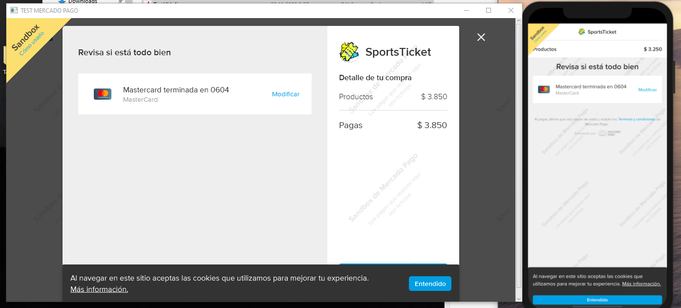Viewport: 681px width, 308px height.
Task: Tap "Más información" in the phone cookie banner
Action: (x=641, y=284)
